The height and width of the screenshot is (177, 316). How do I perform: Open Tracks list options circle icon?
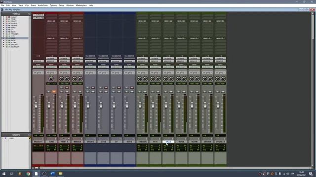[29, 14]
